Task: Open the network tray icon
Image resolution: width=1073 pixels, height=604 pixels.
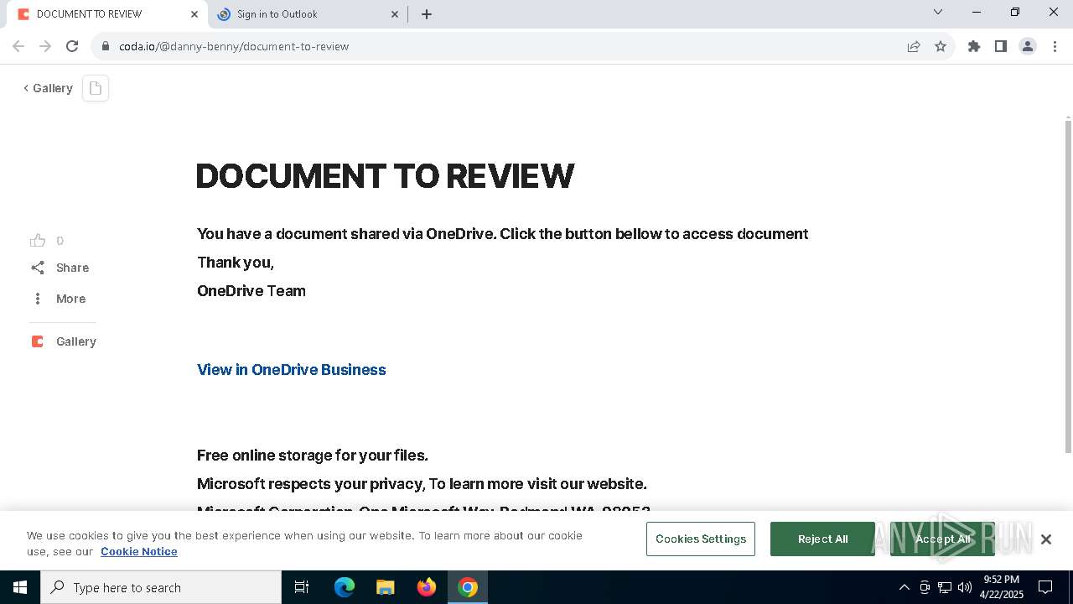Action: 945,587
